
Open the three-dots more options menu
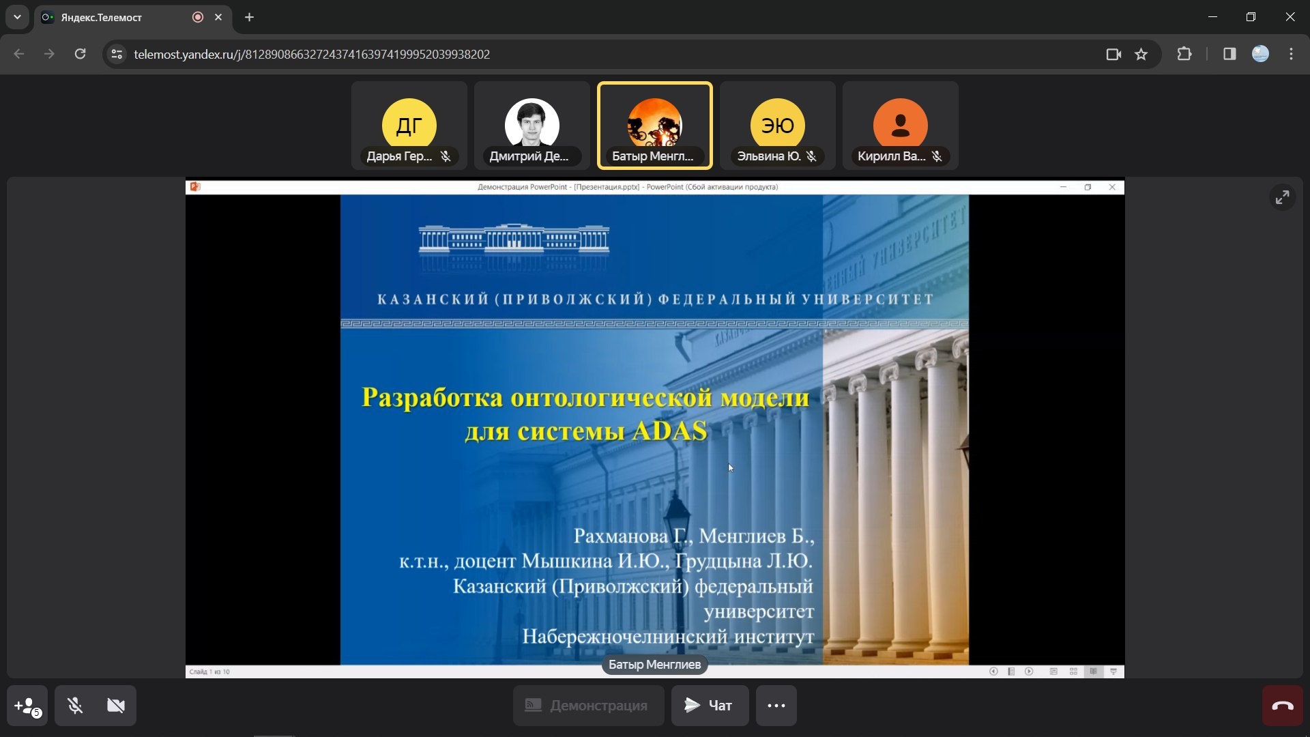(776, 706)
